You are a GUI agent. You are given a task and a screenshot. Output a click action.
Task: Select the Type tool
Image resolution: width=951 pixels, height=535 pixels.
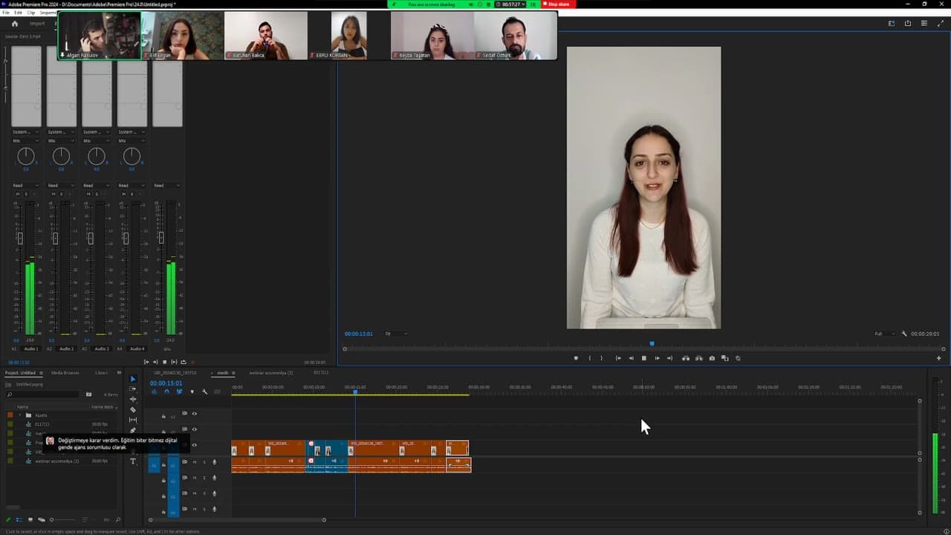(133, 461)
